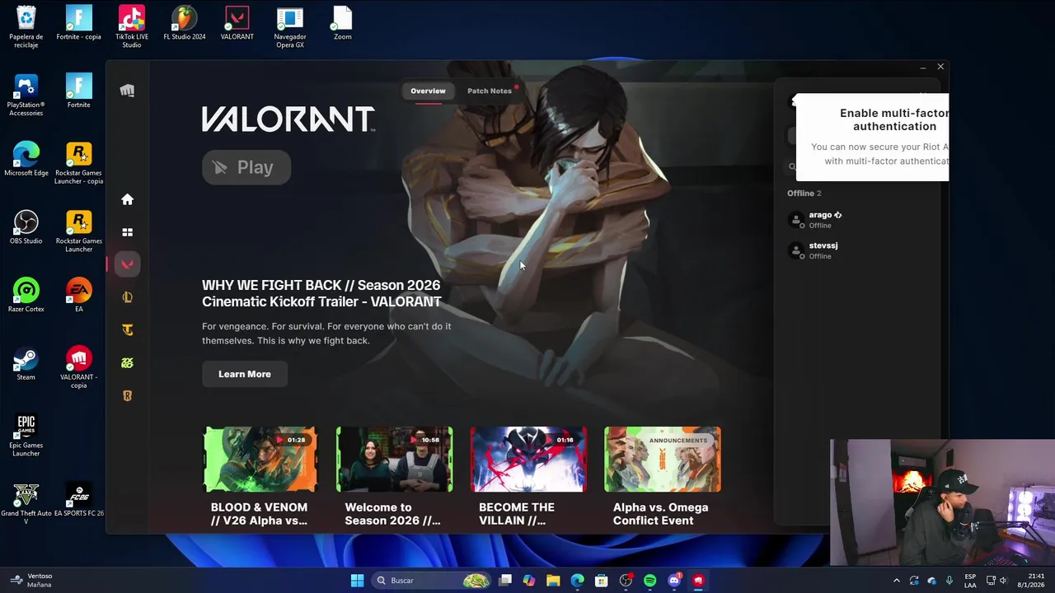1055x593 pixels.
Task: Open the all games grid icon
Action: (x=127, y=232)
